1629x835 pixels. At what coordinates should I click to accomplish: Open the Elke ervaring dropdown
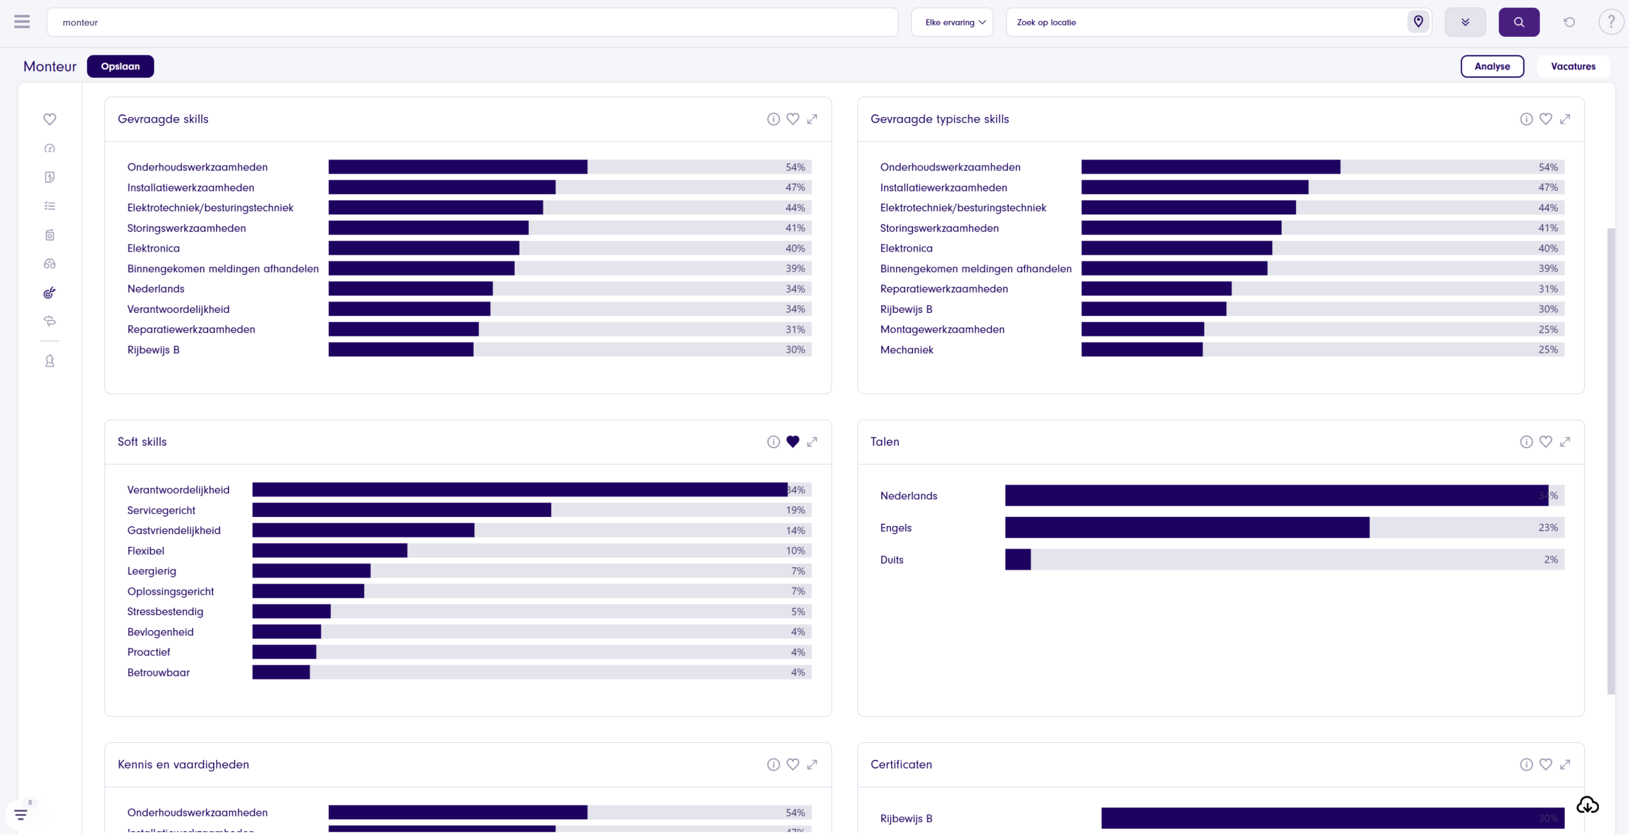(x=952, y=22)
